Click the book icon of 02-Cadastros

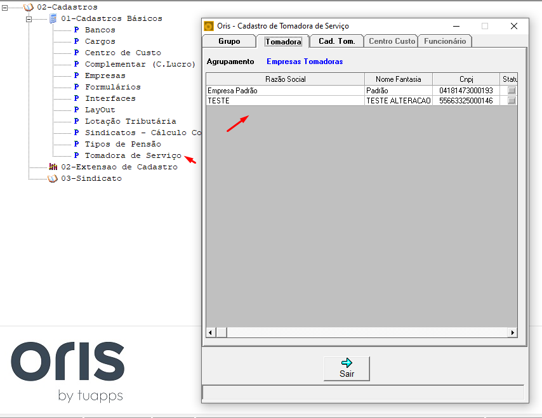pos(29,7)
